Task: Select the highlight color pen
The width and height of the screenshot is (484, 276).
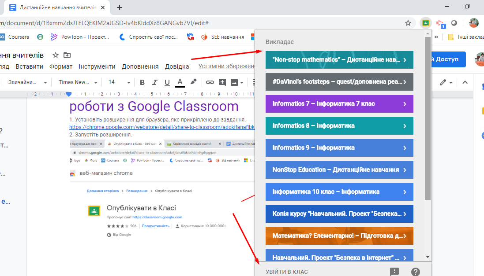Action: pyautogui.click(x=193, y=82)
